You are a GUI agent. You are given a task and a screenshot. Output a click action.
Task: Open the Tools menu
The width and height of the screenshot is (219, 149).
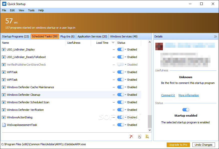coord(31,10)
